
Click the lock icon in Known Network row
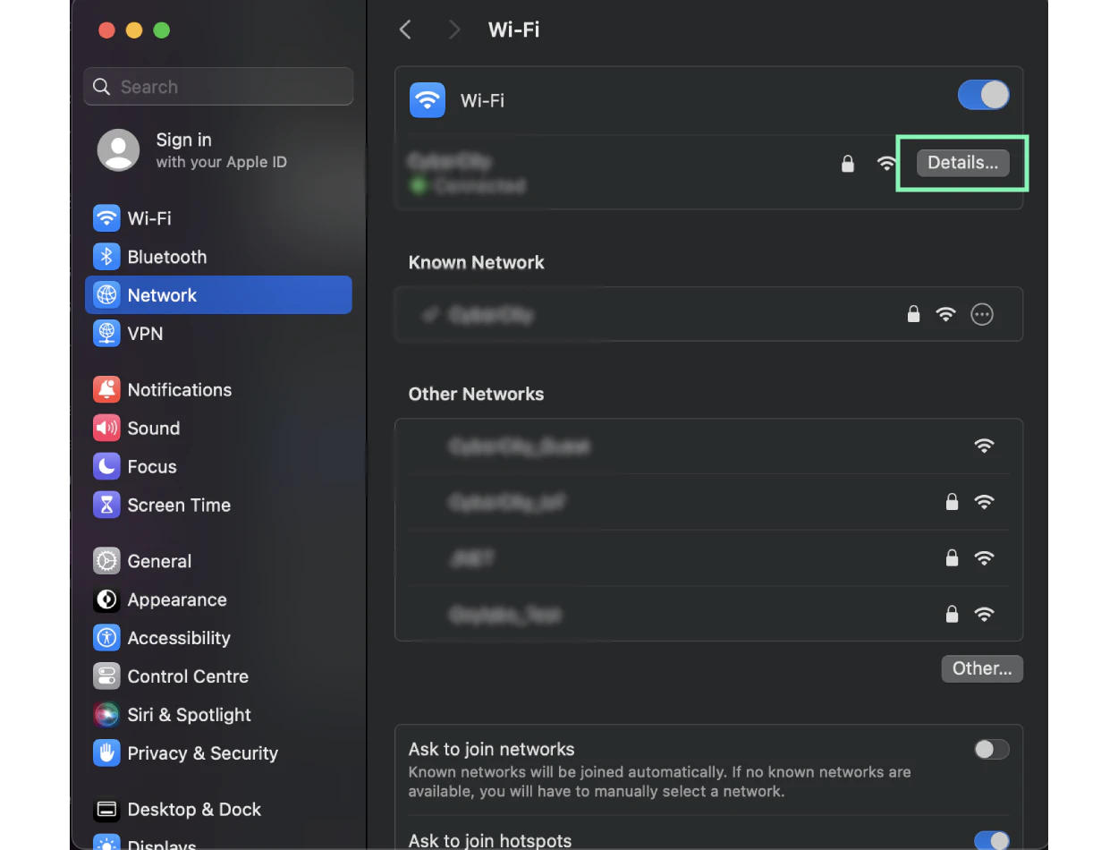pos(913,314)
